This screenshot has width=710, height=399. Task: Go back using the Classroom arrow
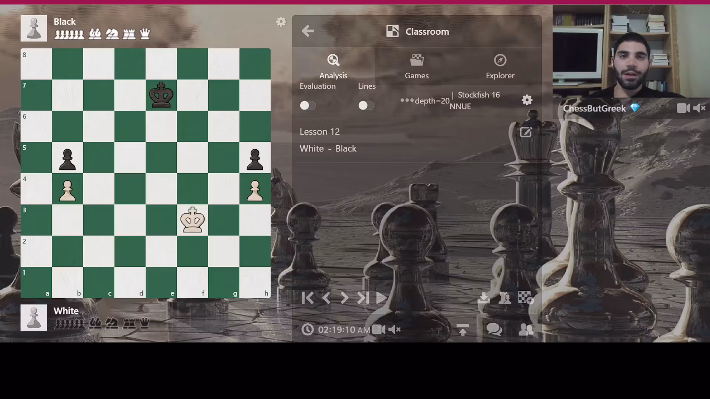pyautogui.click(x=308, y=31)
